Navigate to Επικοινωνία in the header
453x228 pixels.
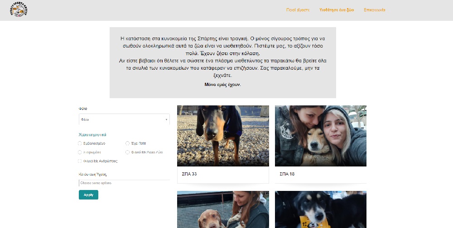coord(374,10)
